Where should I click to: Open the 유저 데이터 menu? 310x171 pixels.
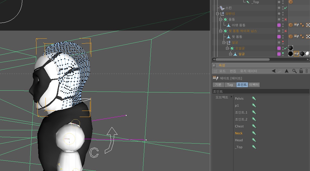click(x=248, y=71)
